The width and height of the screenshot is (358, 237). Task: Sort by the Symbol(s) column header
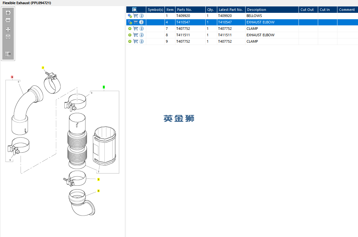click(155, 10)
